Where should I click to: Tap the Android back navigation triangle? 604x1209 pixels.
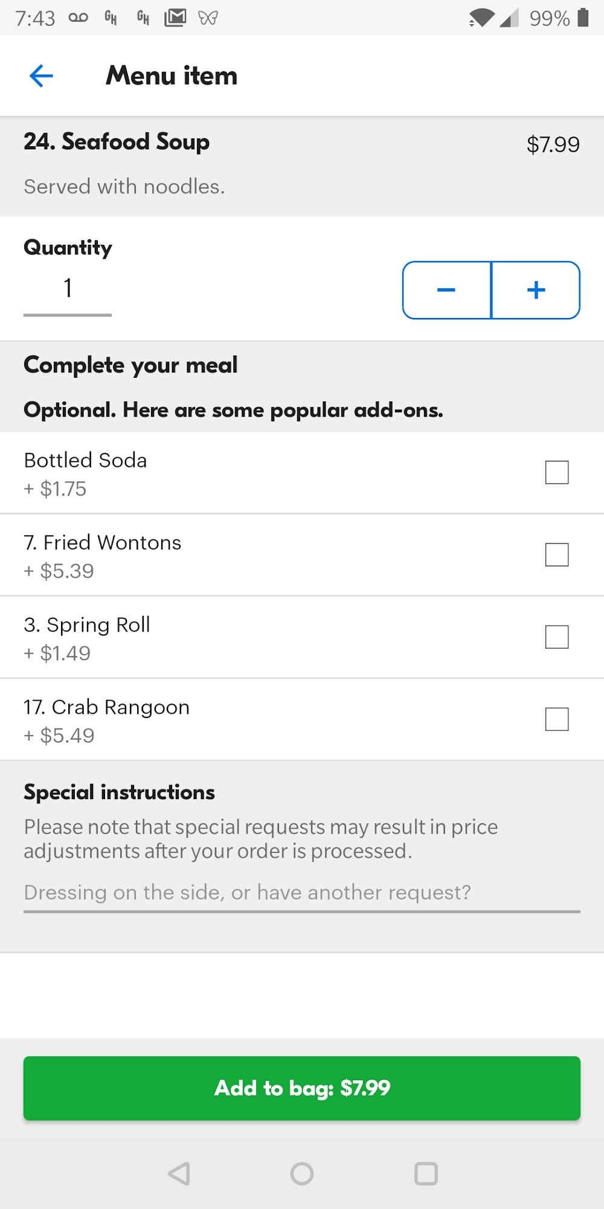(179, 1173)
